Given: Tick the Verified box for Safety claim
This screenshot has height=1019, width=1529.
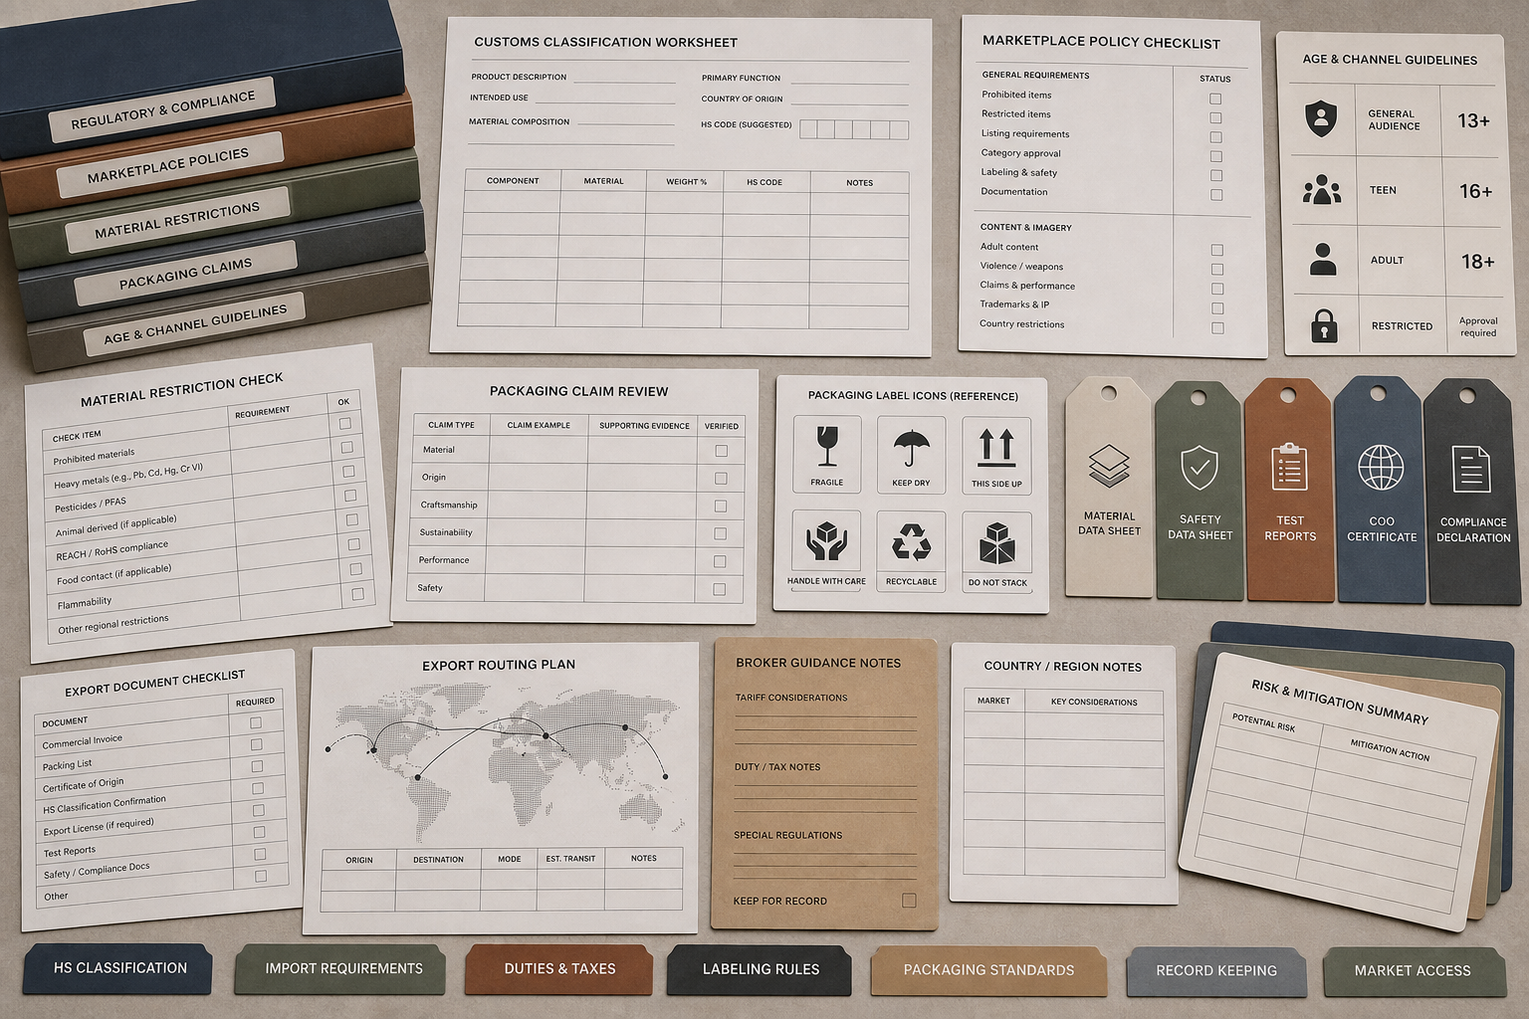Looking at the screenshot, I should coord(719,589).
